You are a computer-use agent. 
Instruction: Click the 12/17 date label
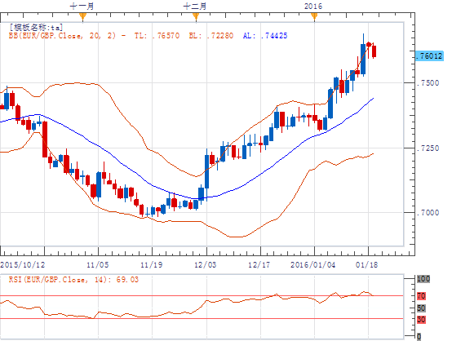click(x=259, y=264)
